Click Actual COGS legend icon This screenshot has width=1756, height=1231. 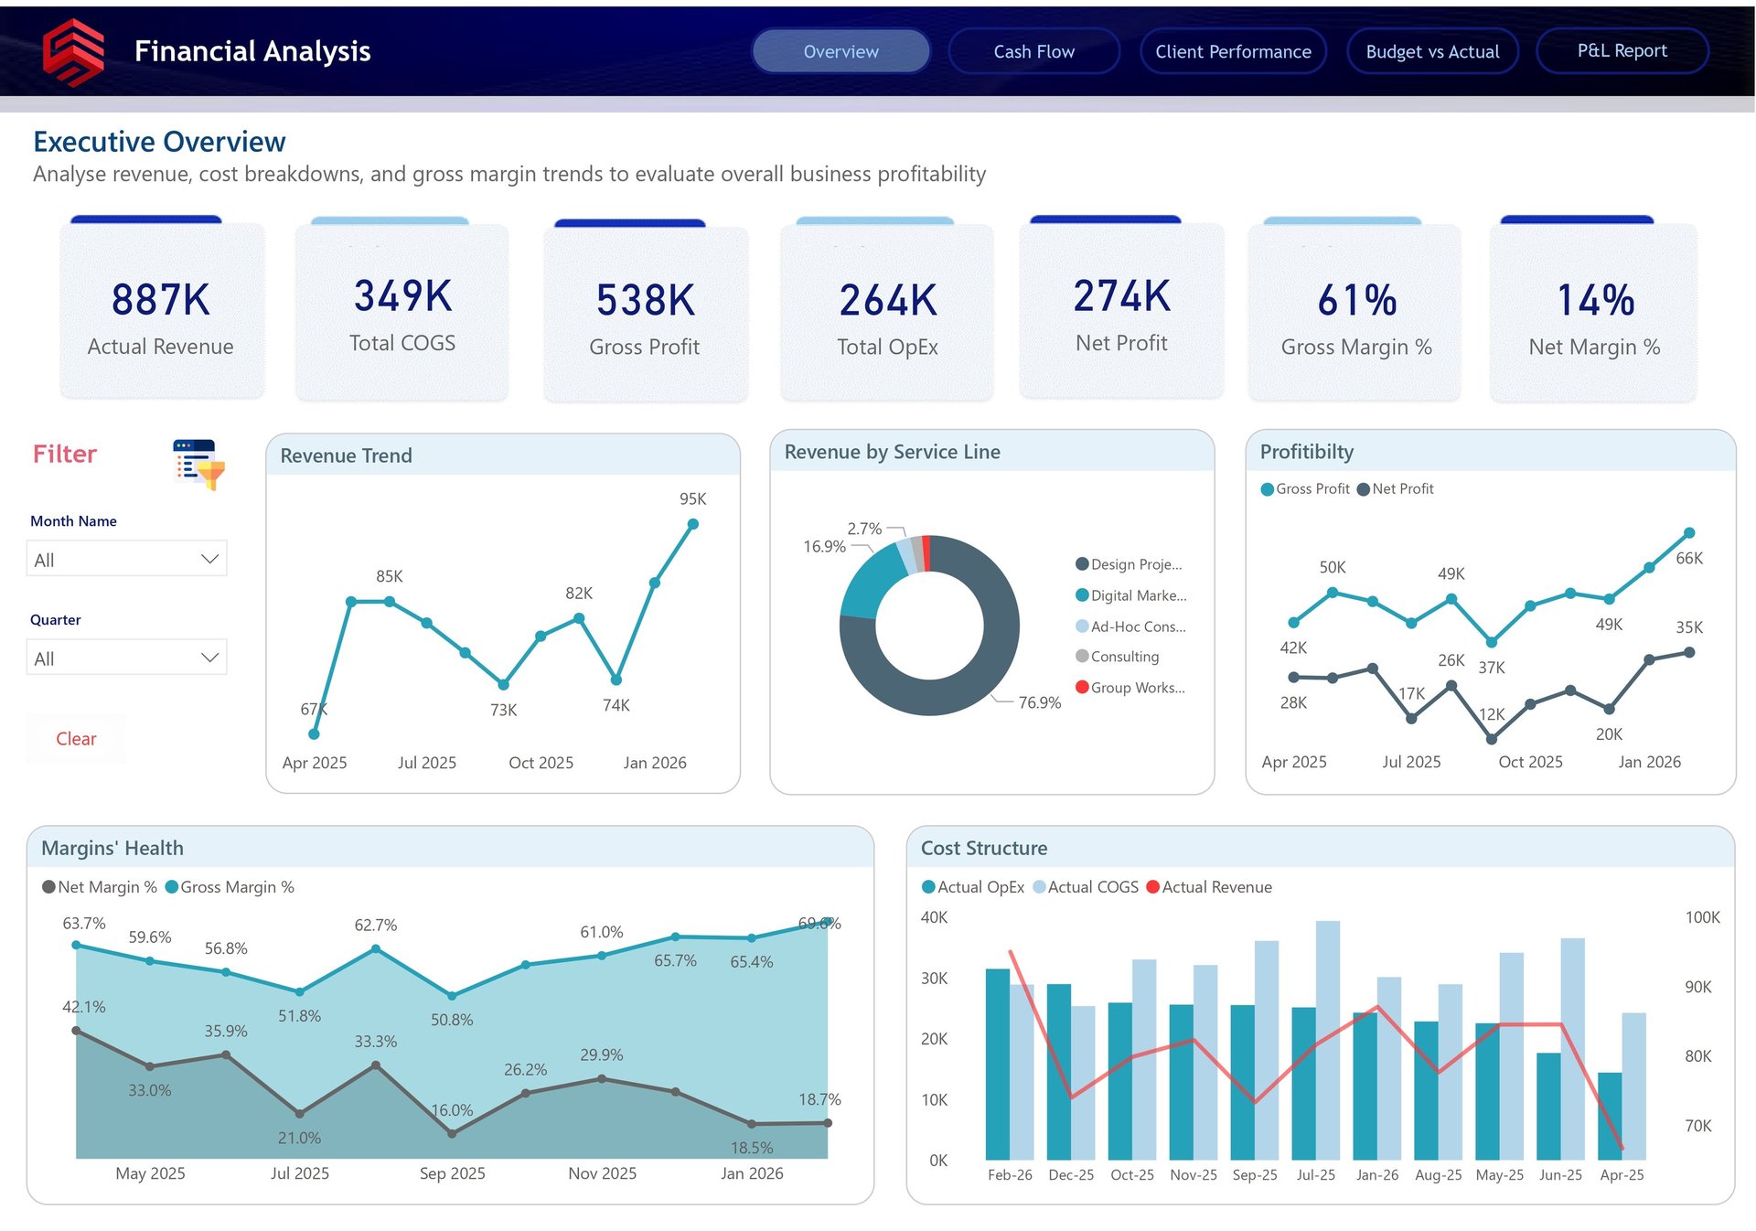[x=1039, y=887]
